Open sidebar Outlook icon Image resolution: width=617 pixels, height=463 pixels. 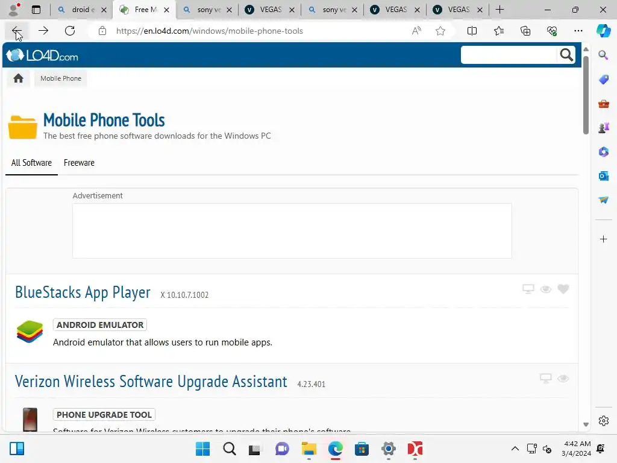603,175
